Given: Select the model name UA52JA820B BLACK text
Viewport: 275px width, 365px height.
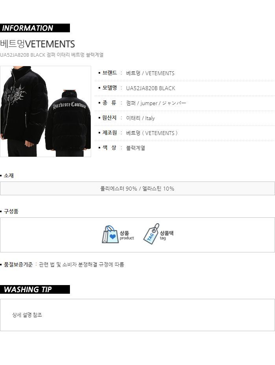Looking at the screenshot, I should coord(150,88).
